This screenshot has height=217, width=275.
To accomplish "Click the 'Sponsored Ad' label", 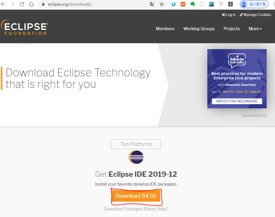I will click(254, 115).
